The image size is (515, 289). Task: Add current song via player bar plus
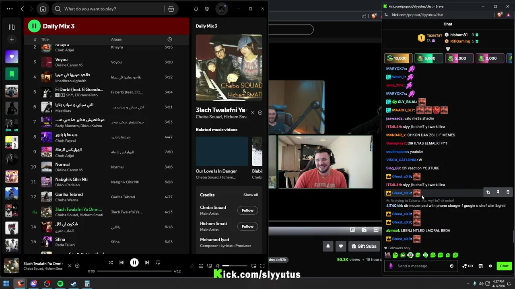[x=77, y=266]
